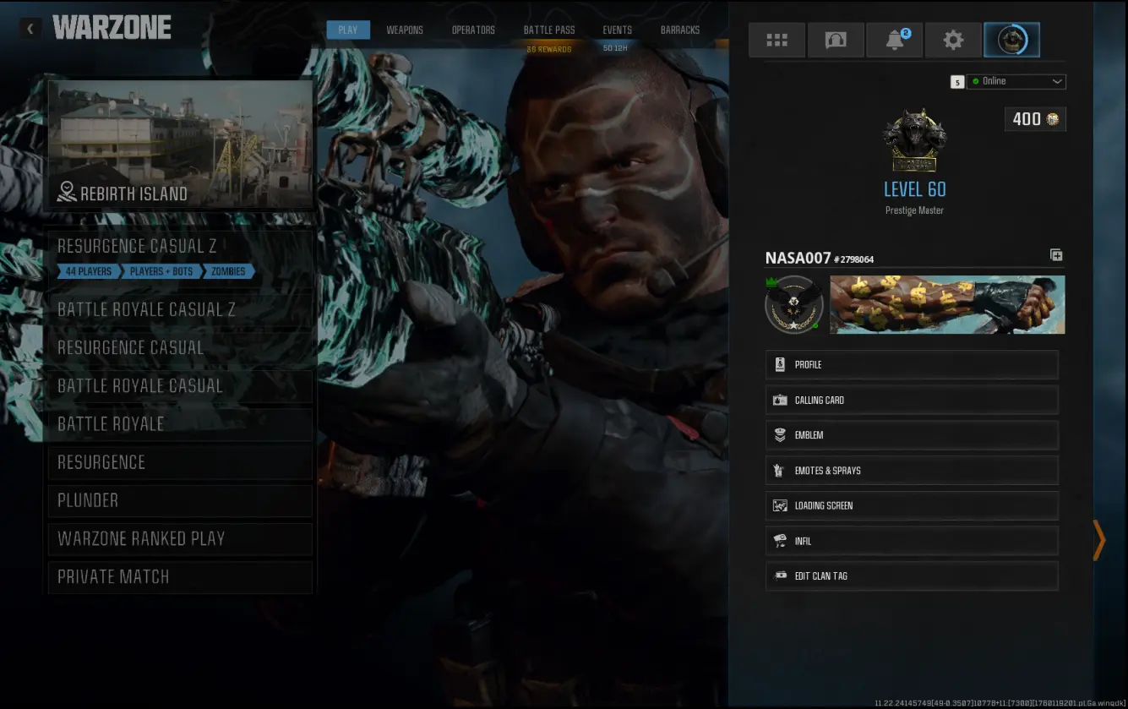This screenshot has width=1128, height=709.
Task: Open the Events tab
Action: click(617, 30)
